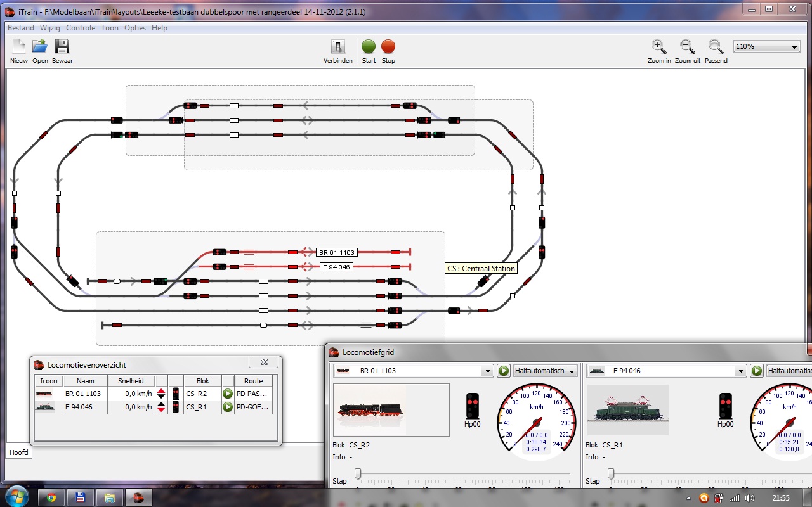Sort overview by Snelheid column header
Screen dimensions: 812x507
click(131, 381)
